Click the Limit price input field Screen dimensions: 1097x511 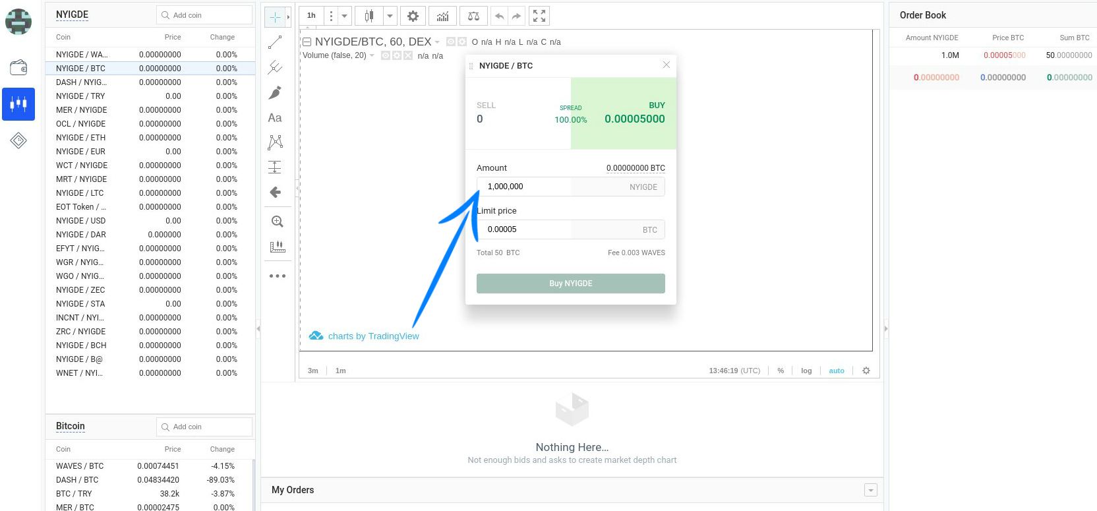[571, 229]
